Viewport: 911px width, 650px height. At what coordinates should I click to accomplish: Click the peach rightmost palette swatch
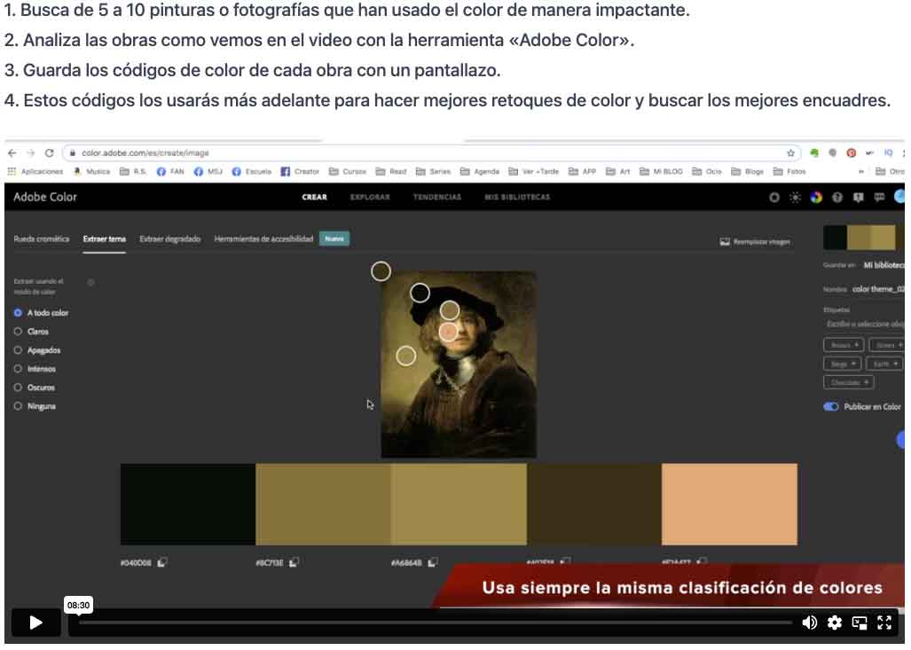pos(729,505)
